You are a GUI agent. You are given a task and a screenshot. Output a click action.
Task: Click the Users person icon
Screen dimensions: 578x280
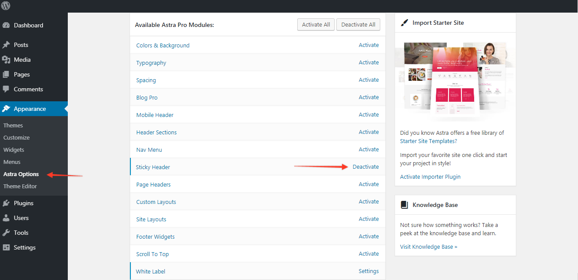pos(6,218)
